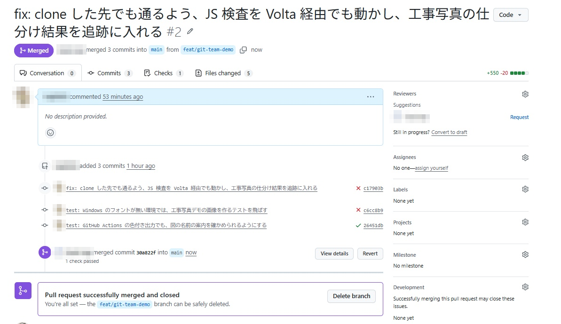Image resolution: width=561 pixels, height=324 pixels.
Task: Click the '1 check passed' text
Action: [82, 261]
